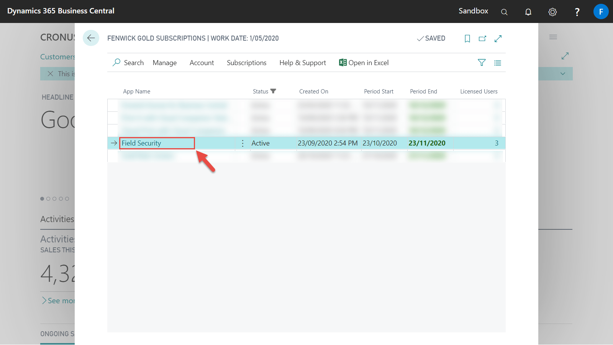Screen dimensions: 613x345
Task: Switch list view layout icon
Action: 497,63
